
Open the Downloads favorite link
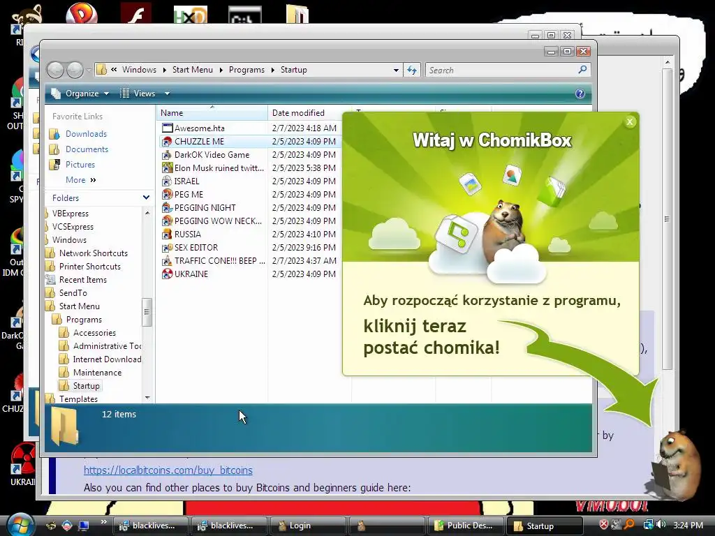coord(86,133)
